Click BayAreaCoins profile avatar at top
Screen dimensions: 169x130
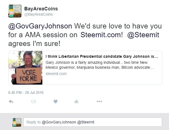pos(15,11)
